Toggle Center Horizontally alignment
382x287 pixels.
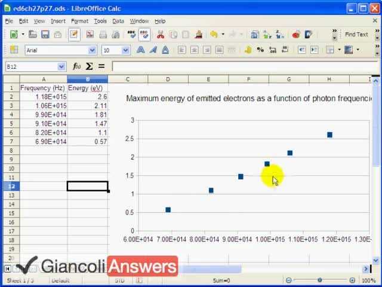tap(195, 50)
